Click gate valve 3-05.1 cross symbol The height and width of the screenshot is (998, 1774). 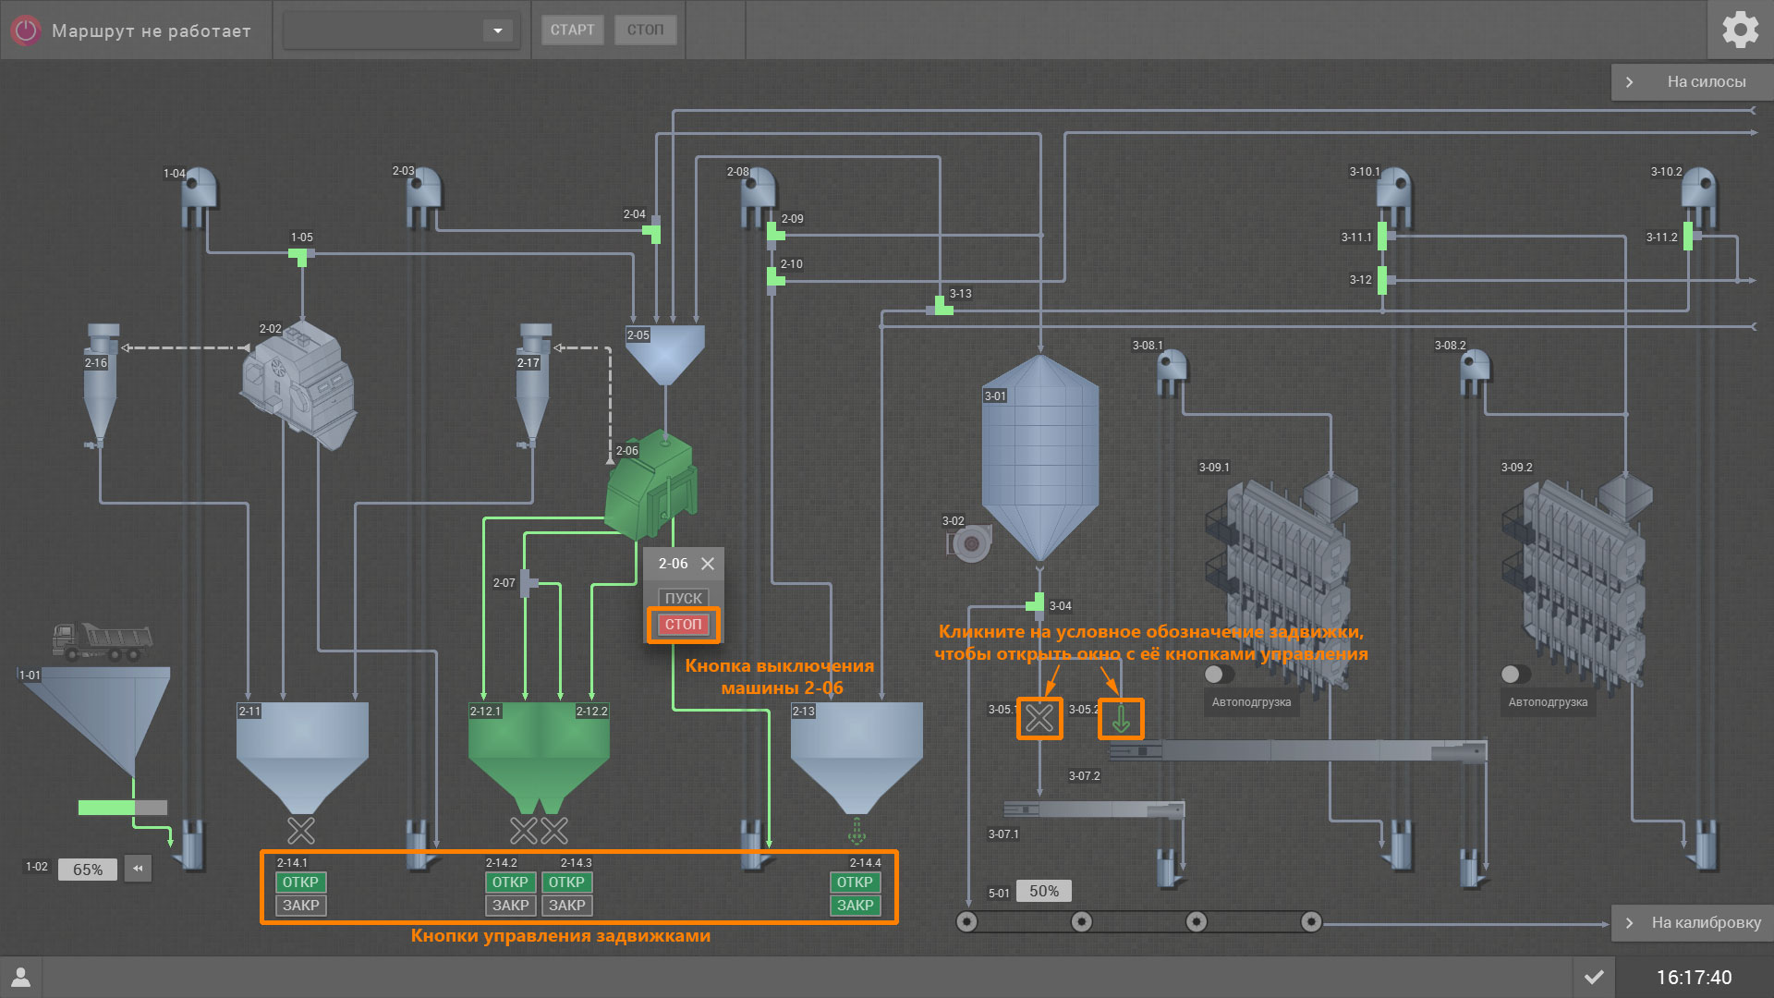coord(1039,719)
